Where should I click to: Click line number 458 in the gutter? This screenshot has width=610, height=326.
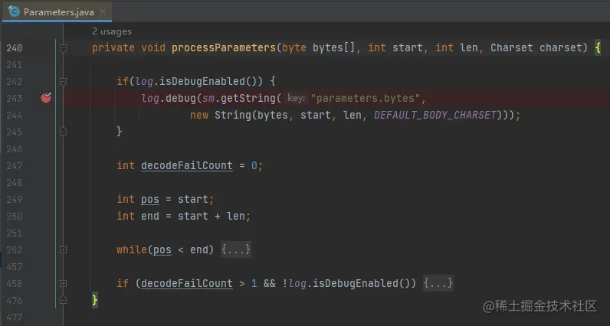coord(14,284)
